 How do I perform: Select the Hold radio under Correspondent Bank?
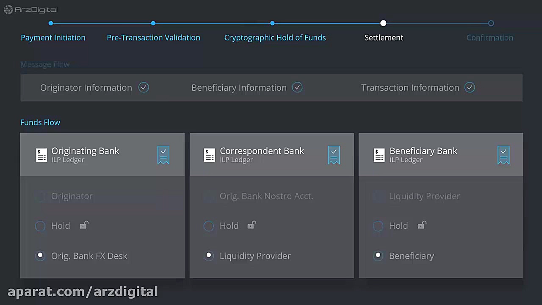(x=209, y=226)
